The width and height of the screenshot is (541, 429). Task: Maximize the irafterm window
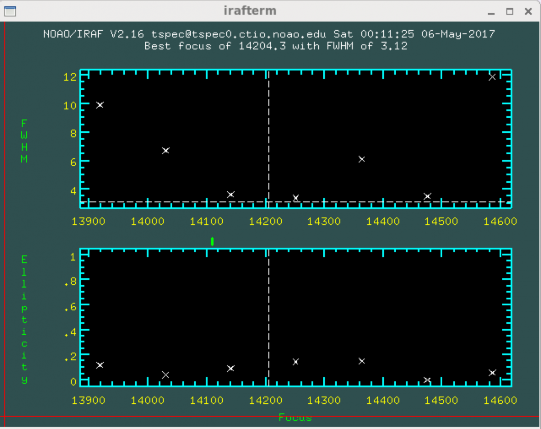[509, 12]
